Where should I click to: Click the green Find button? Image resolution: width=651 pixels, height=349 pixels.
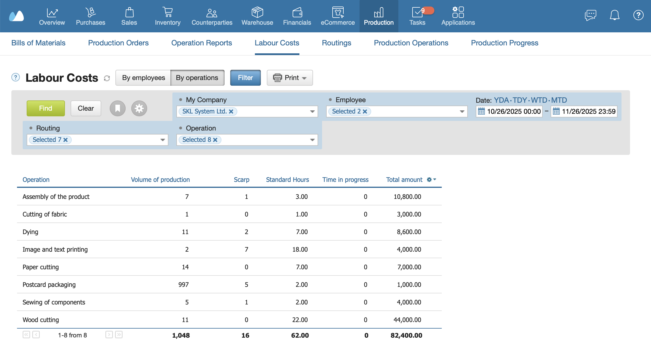point(46,108)
